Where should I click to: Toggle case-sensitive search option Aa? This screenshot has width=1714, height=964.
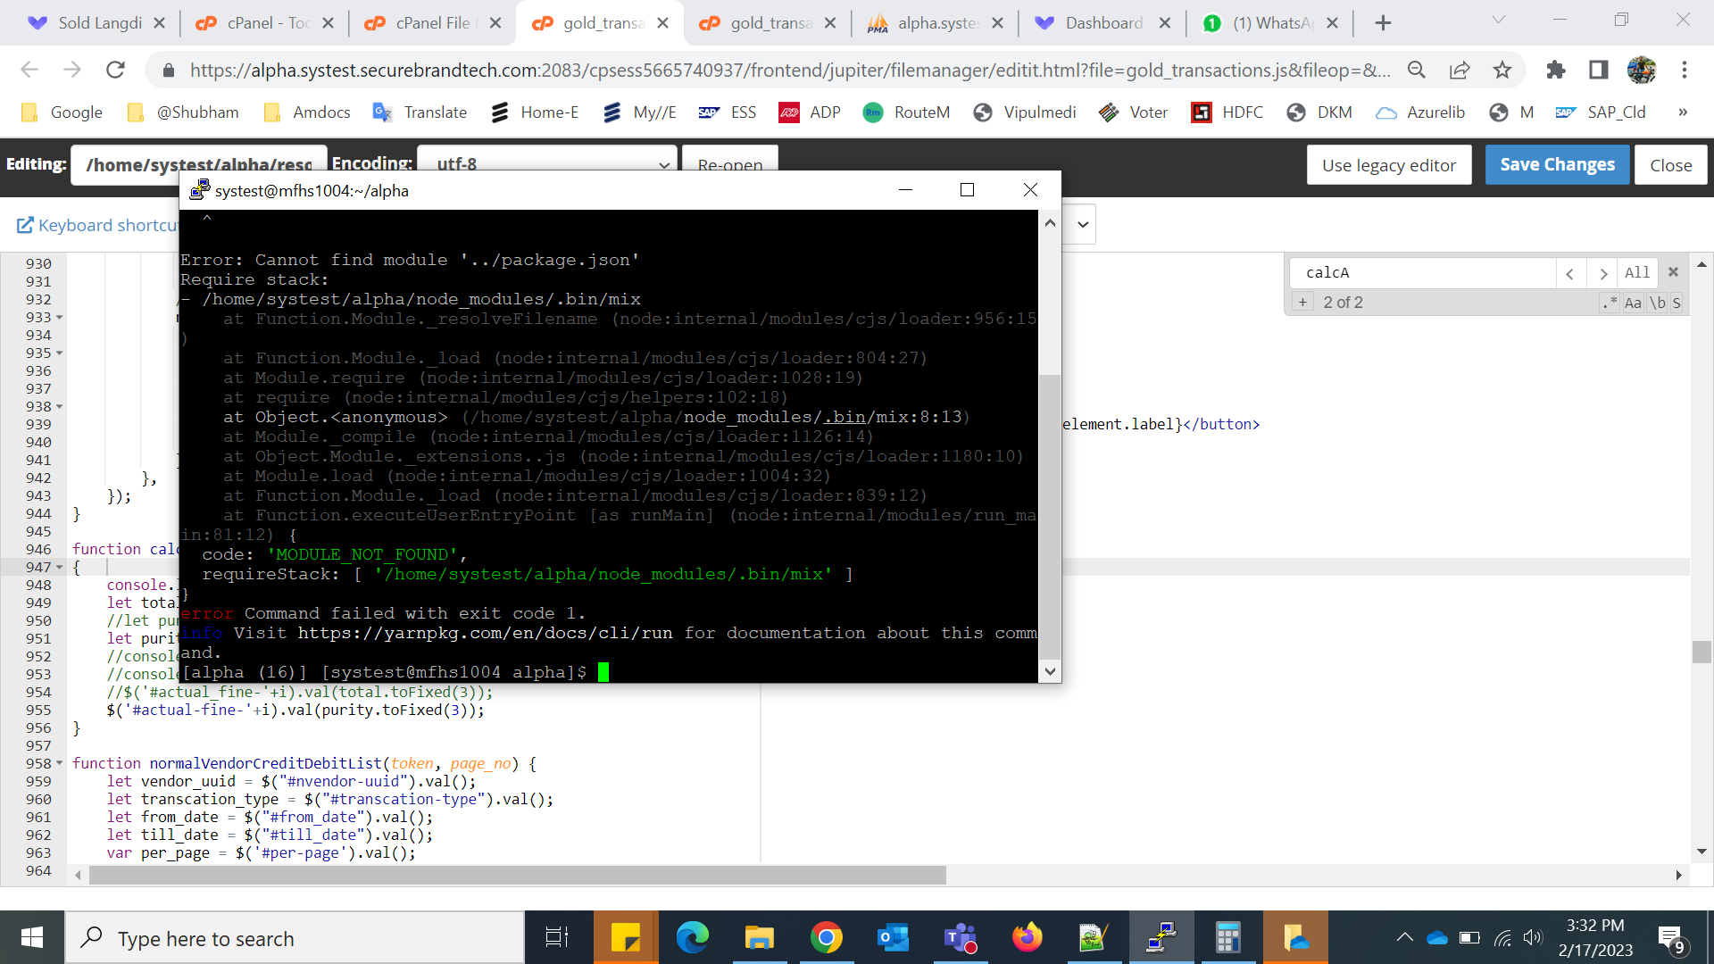pos(1633,303)
